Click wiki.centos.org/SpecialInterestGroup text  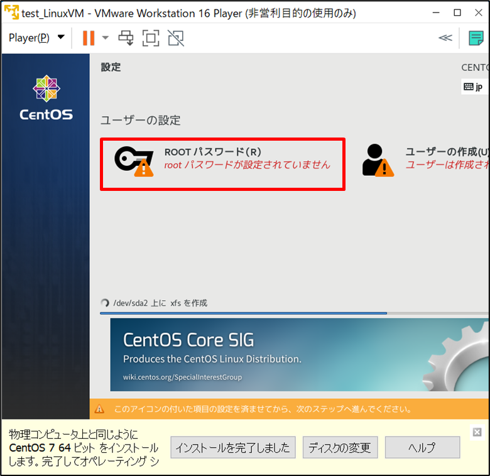pyautogui.click(x=183, y=377)
